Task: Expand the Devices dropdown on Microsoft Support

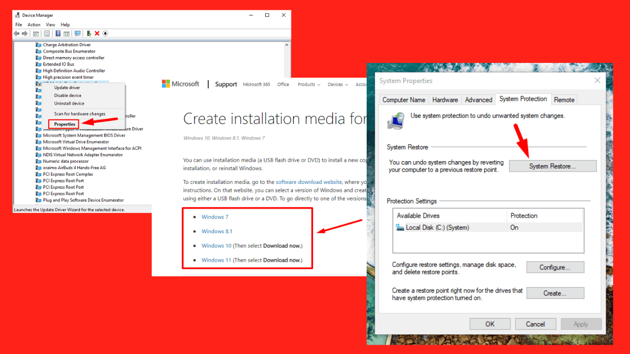Action: click(338, 85)
